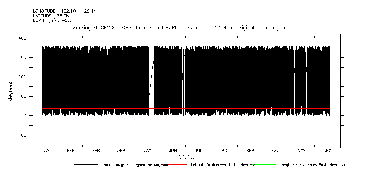Viewport: 368px width, 183px height.
Task: Select 'Longitude in degrees East' legend entry
Action: point(312,165)
